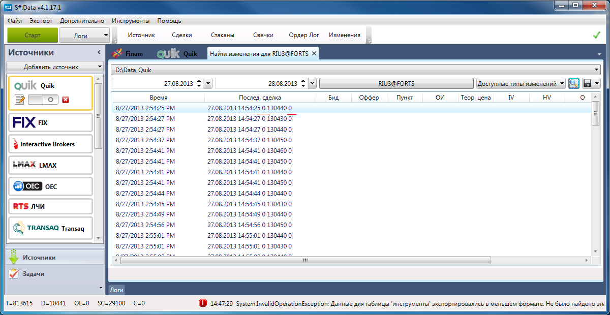Click the sources list vertical scrollbar

click(99, 116)
